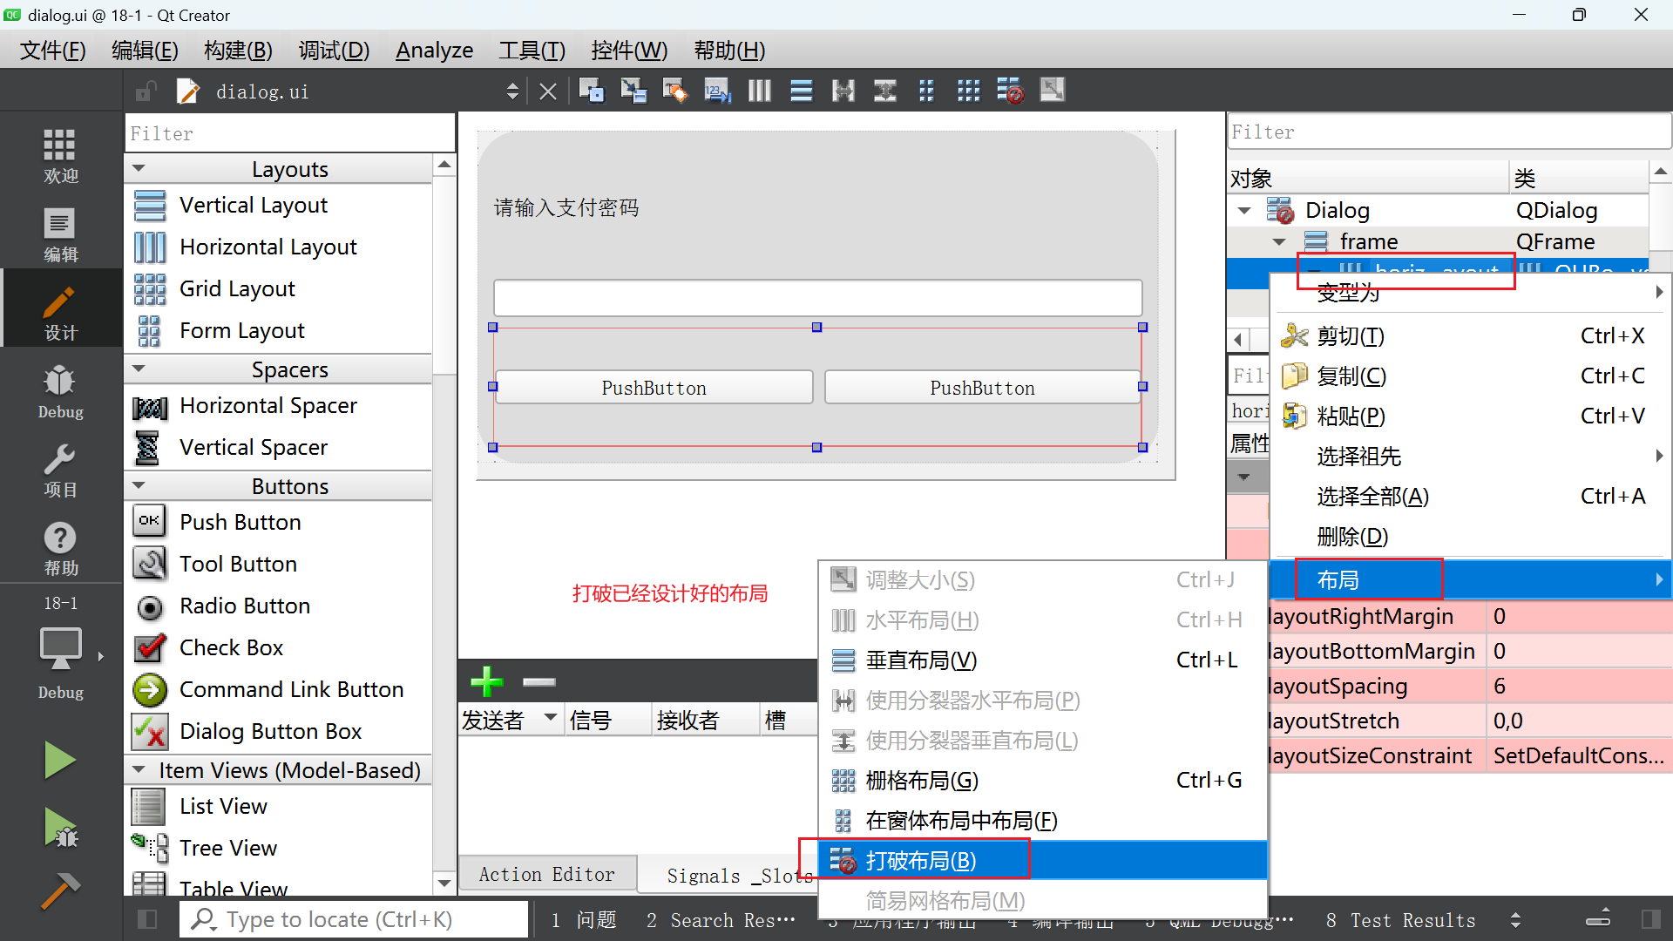Screen dimensions: 1673x941
Task: Open the 控件(W) menu
Action: pyautogui.click(x=629, y=50)
